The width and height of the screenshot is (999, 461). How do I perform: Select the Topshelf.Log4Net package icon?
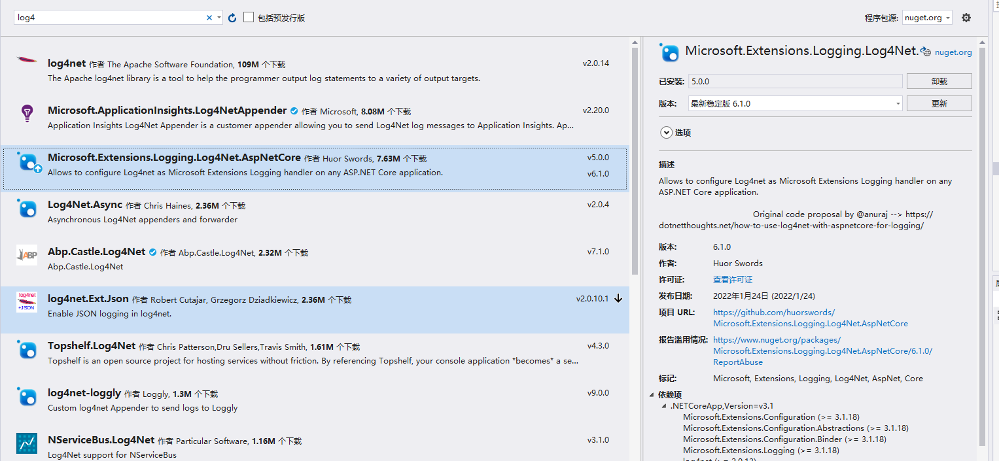click(x=27, y=349)
